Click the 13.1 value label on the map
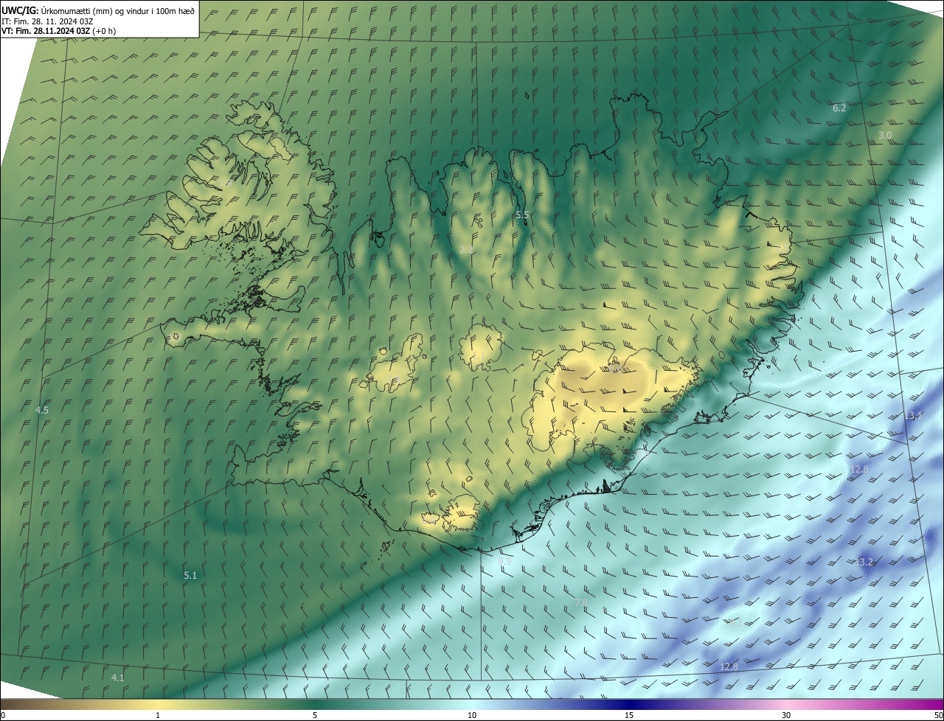The width and height of the screenshot is (944, 721). pos(913,416)
